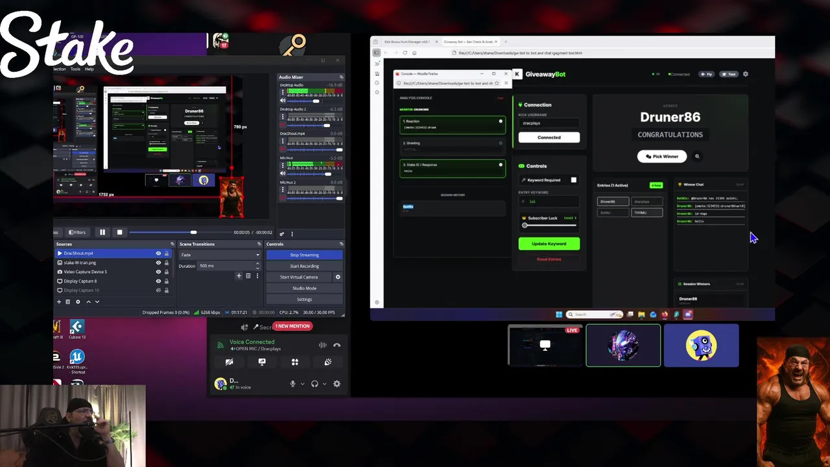
Task: Add a scene transition with plus icon
Action: pyautogui.click(x=239, y=276)
